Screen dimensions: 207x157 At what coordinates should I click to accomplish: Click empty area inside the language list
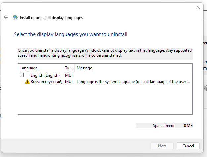[105, 99]
